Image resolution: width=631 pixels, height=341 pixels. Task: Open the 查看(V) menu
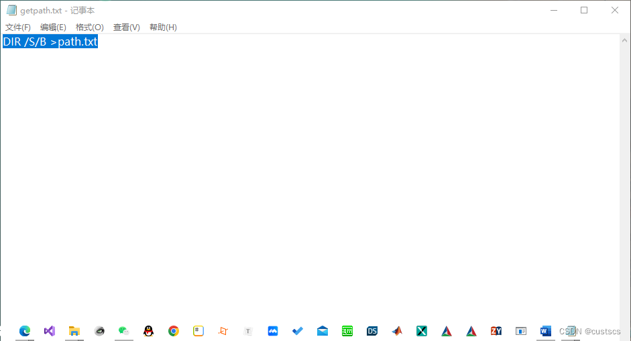click(x=126, y=27)
